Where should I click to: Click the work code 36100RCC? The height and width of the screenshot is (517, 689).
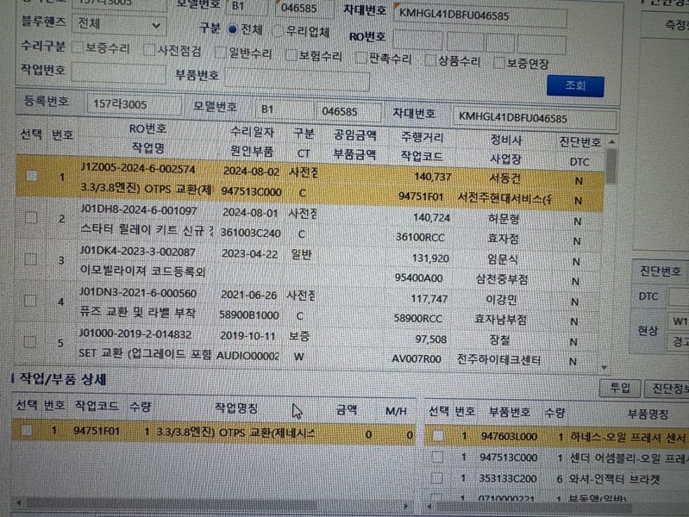(x=420, y=237)
